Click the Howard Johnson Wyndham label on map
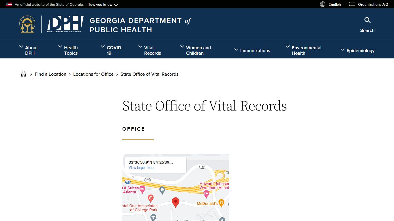394x221 pixels. (214, 186)
